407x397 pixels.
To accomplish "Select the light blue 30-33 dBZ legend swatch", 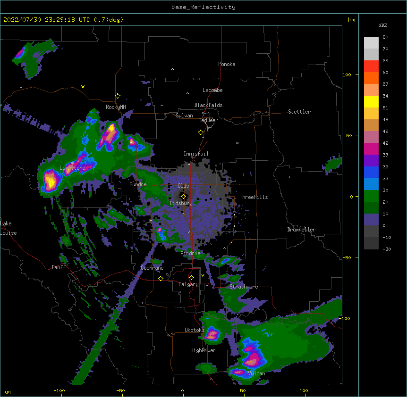I will (371, 184).
